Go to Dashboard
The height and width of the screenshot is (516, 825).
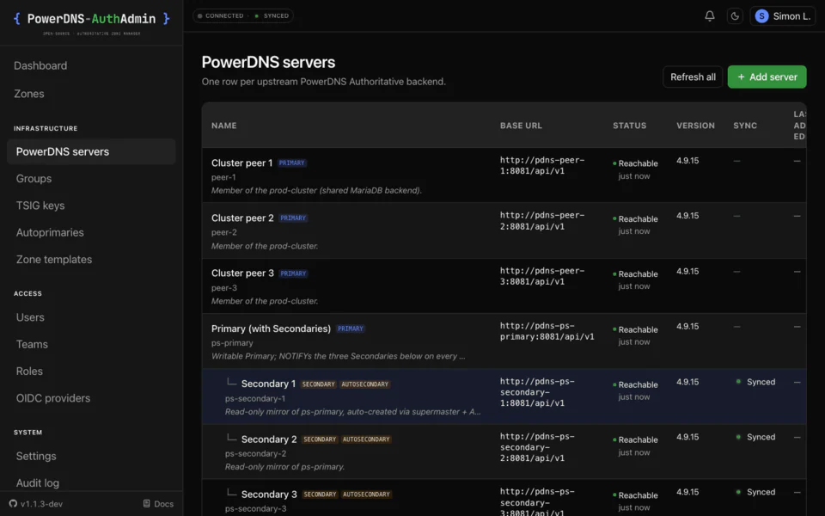pyautogui.click(x=40, y=66)
